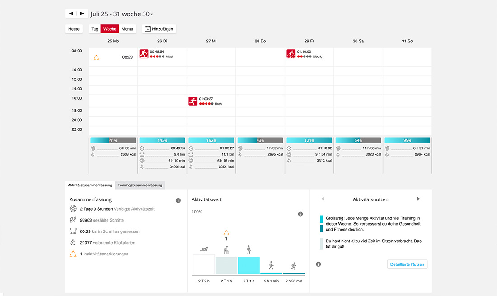Show info icon in Aktivitätswert chart
The height and width of the screenshot is (296, 497).
point(300,214)
